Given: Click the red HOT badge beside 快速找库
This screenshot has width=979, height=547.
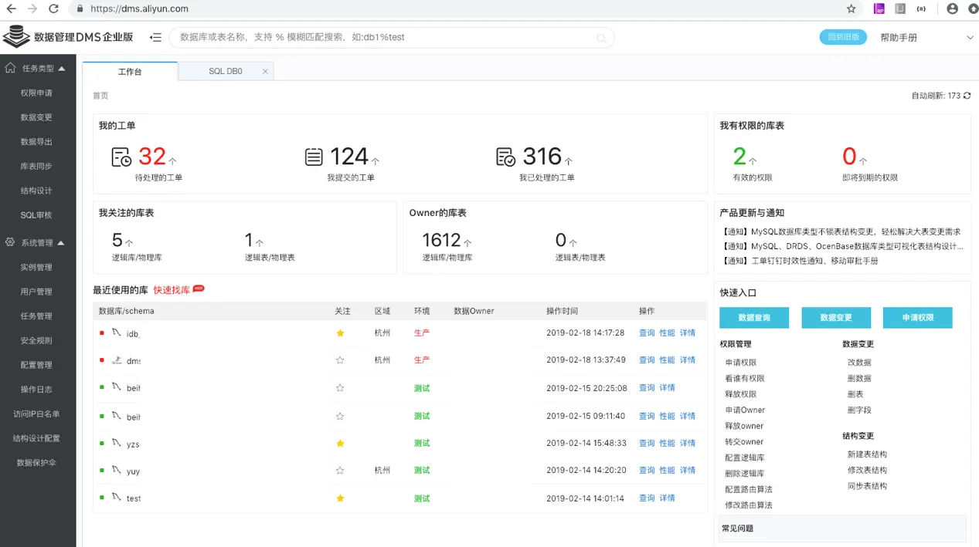Looking at the screenshot, I should click(x=199, y=288).
